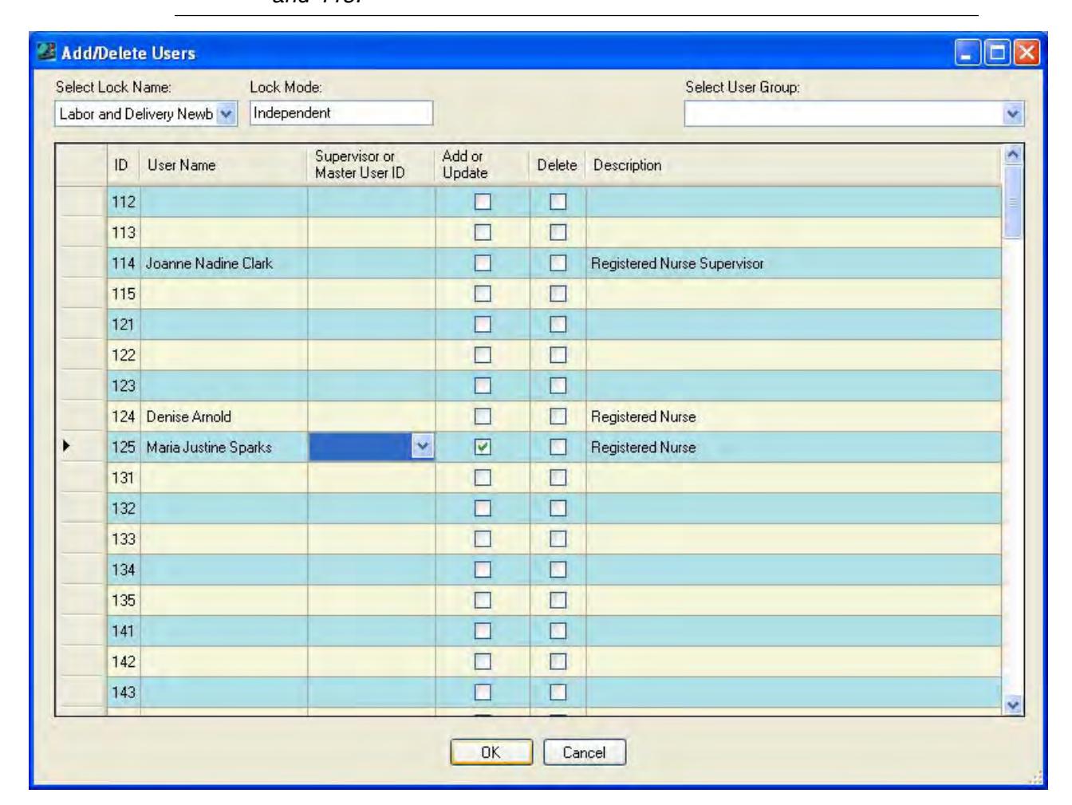The width and height of the screenshot is (1072, 805).
Task: Click the OK button
Action: pyautogui.click(x=491, y=752)
